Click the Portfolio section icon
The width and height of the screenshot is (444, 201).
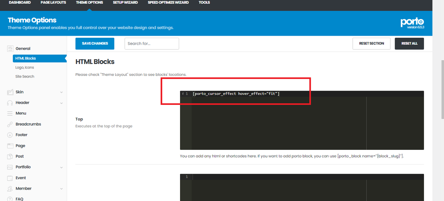click(10, 167)
